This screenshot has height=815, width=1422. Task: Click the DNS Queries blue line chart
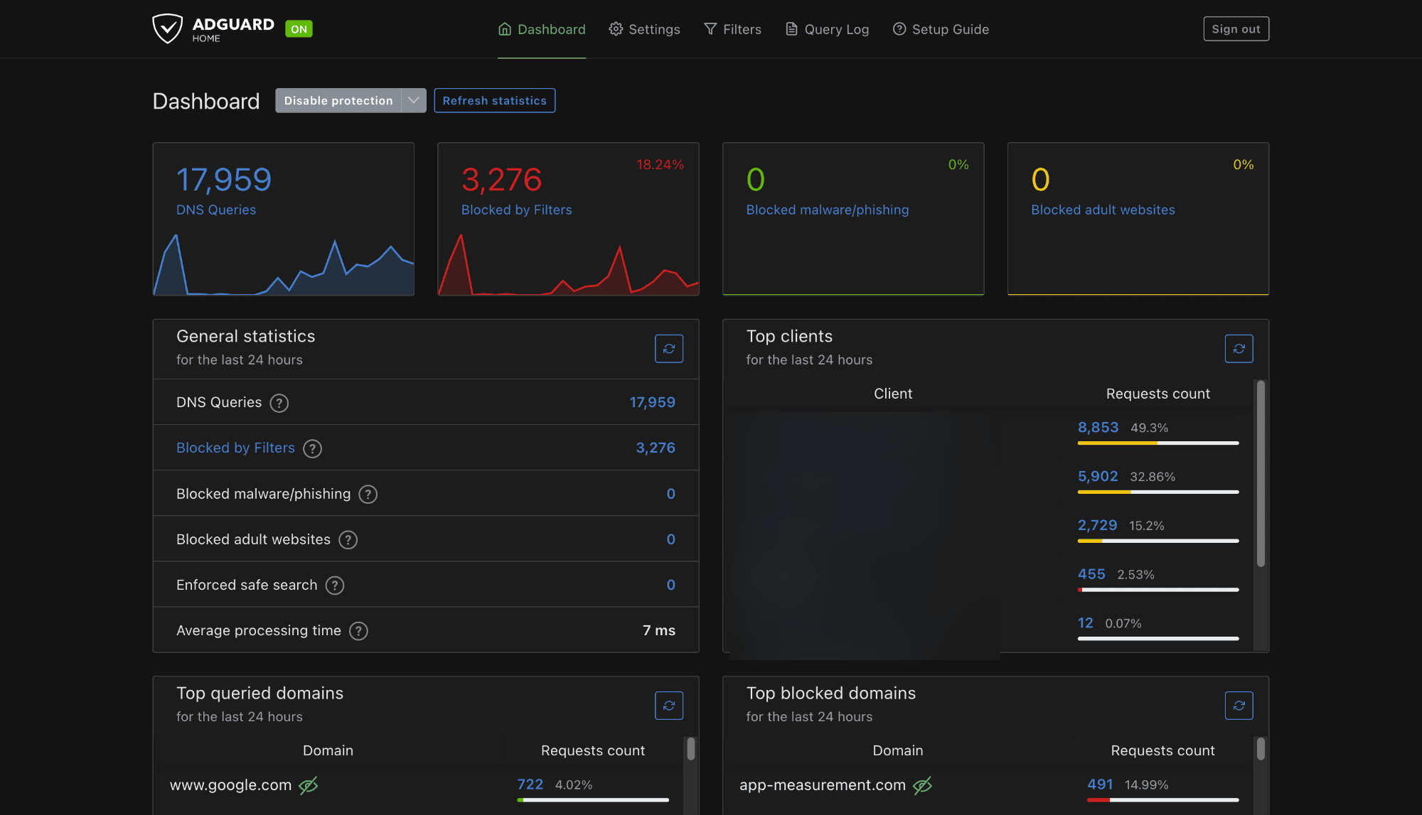[284, 264]
